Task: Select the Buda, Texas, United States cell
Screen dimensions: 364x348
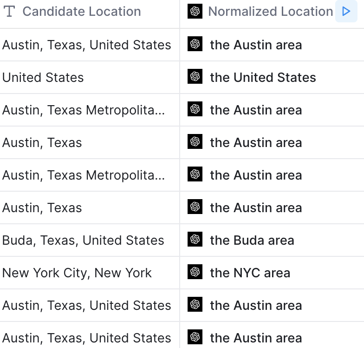Action: coord(90,240)
